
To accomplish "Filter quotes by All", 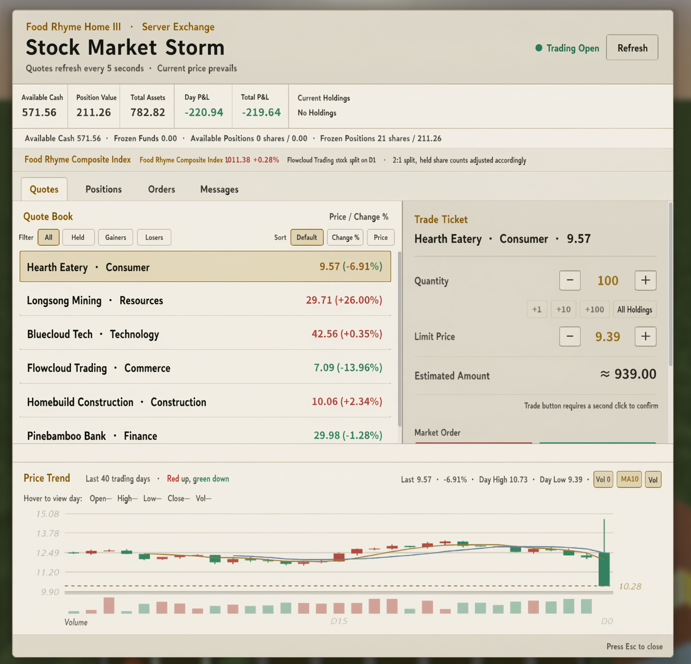I will coord(49,237).
